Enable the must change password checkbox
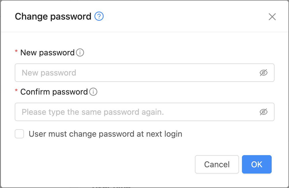Screen dimensions: 289x188 coord(19,134)
